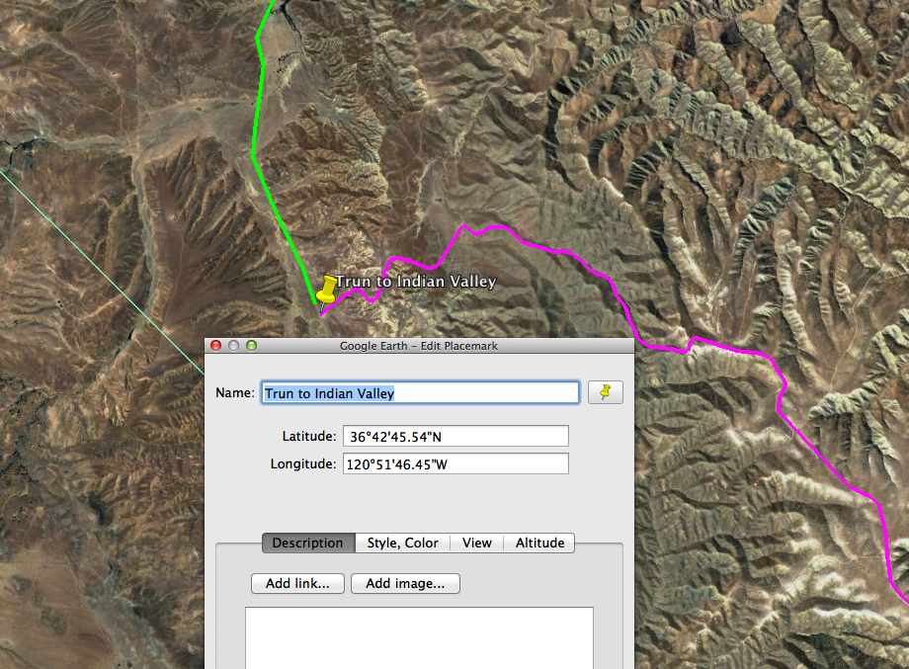This screenshot has height=669, width=909.
Task: Open the placemark icon chooser button
Action: pos(605,392)
